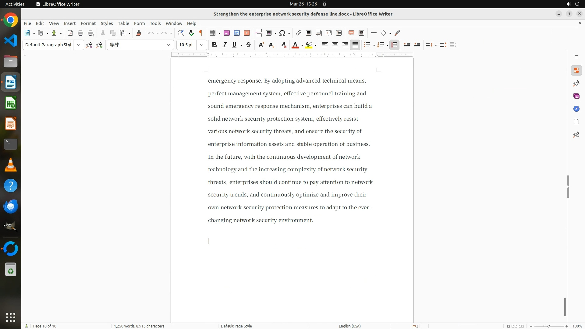The width and height of the screenshot is (585, 329).
Task: Click the Clone Formatting paintbrush icon
Action: [139, 33]
